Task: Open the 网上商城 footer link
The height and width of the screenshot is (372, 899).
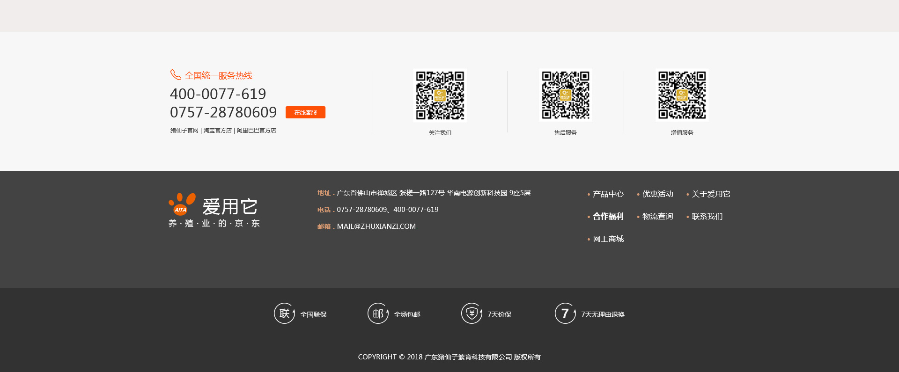Action: tap(608, 239)
